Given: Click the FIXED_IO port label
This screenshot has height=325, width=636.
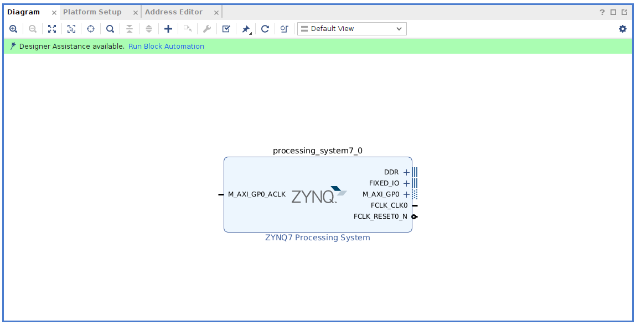Looking at the screenshot, I should coord(384,183).
